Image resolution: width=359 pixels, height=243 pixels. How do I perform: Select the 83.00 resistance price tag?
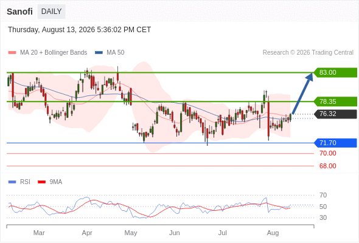(x=335, y=72)
